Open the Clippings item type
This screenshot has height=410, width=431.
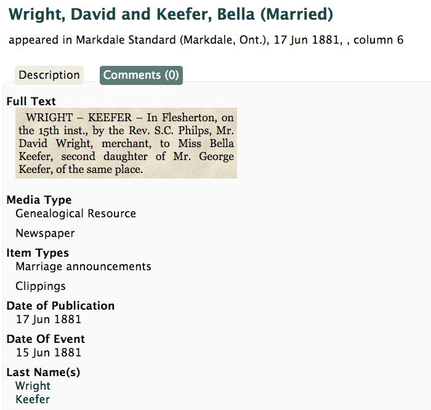(x=41, y=286)
